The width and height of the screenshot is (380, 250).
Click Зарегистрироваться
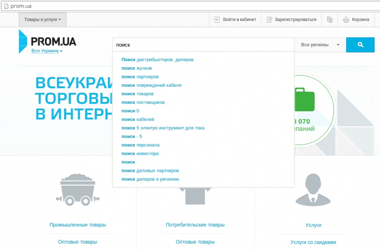[x=291, y=19]
